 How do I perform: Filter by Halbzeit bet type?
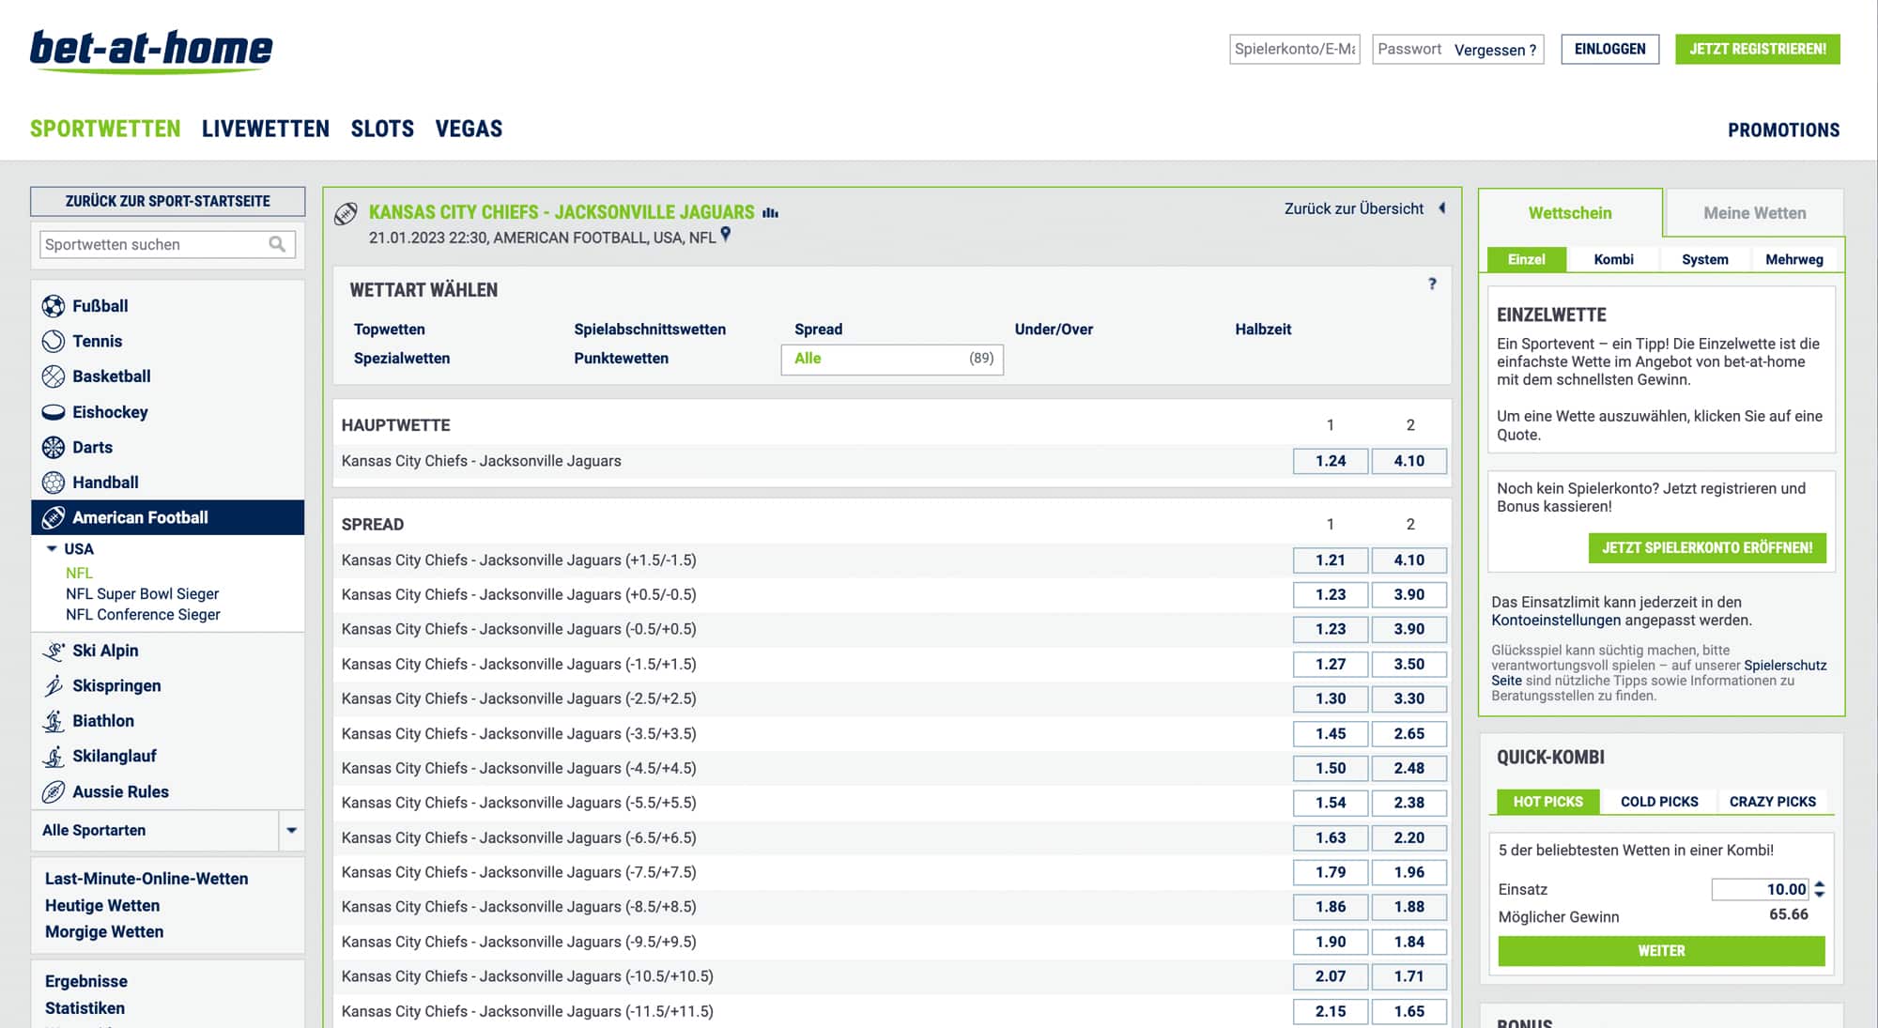coord(1263,330)
